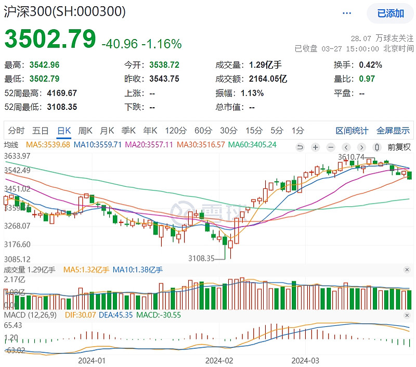Click the current price 3502.79

(50, 39)
